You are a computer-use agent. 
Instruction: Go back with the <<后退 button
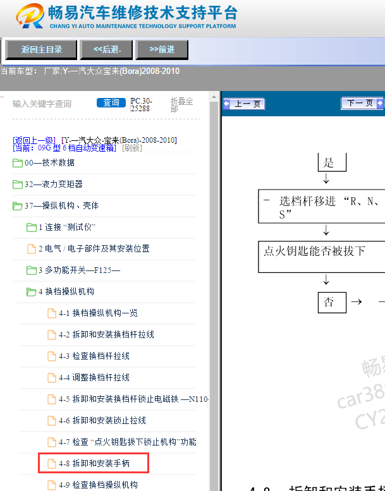tap(106, 49)
